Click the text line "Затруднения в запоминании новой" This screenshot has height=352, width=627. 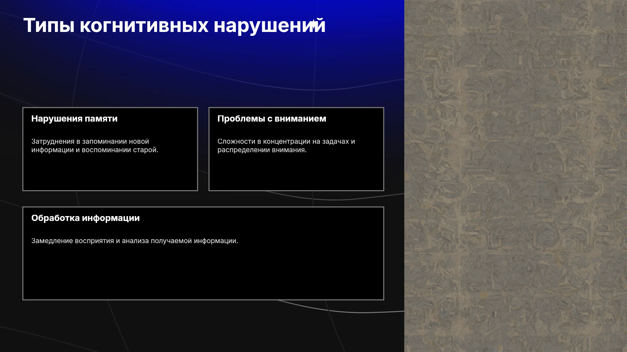pos(90,141)
